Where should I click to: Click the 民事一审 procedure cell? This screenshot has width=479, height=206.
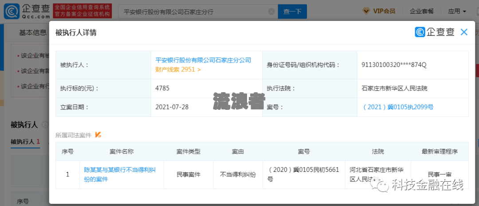pos(440,175)
